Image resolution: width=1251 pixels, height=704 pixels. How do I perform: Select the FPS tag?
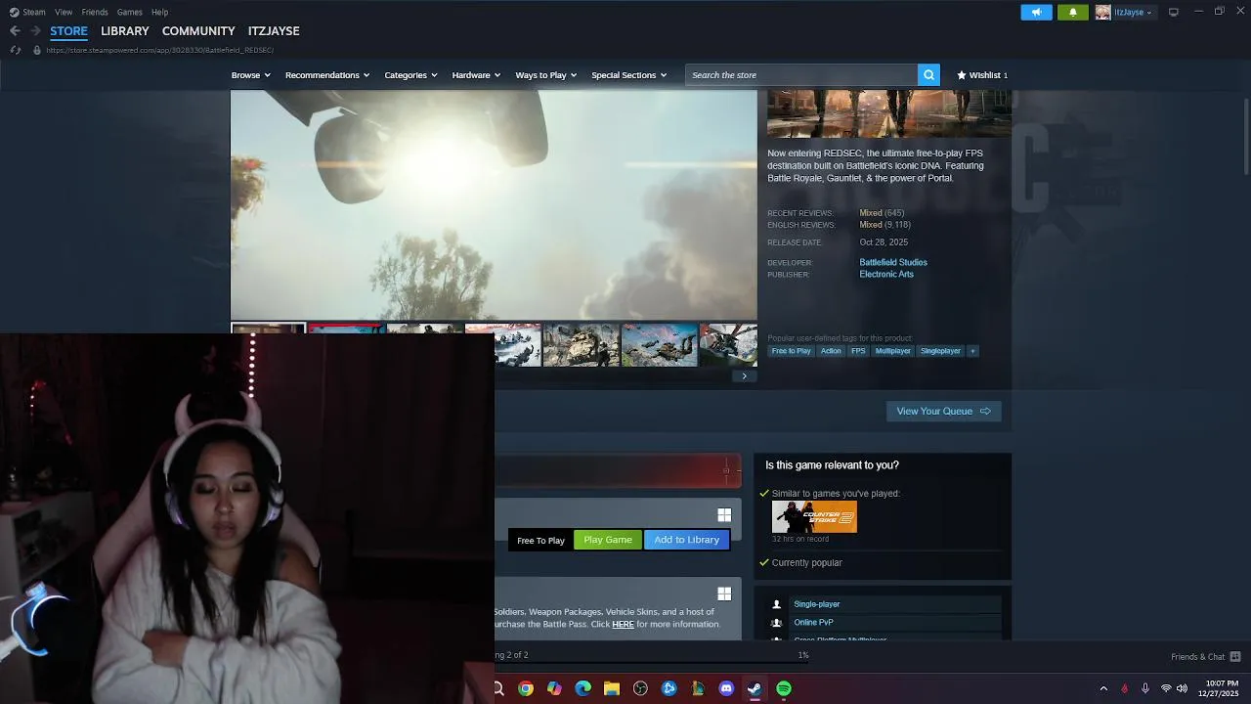point(858,351)
